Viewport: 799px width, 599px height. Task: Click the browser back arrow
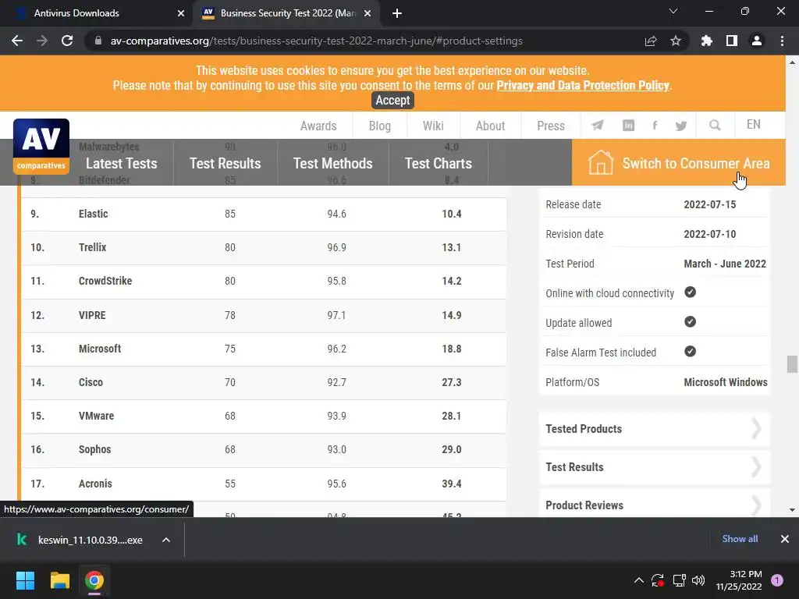coord(17,41)
